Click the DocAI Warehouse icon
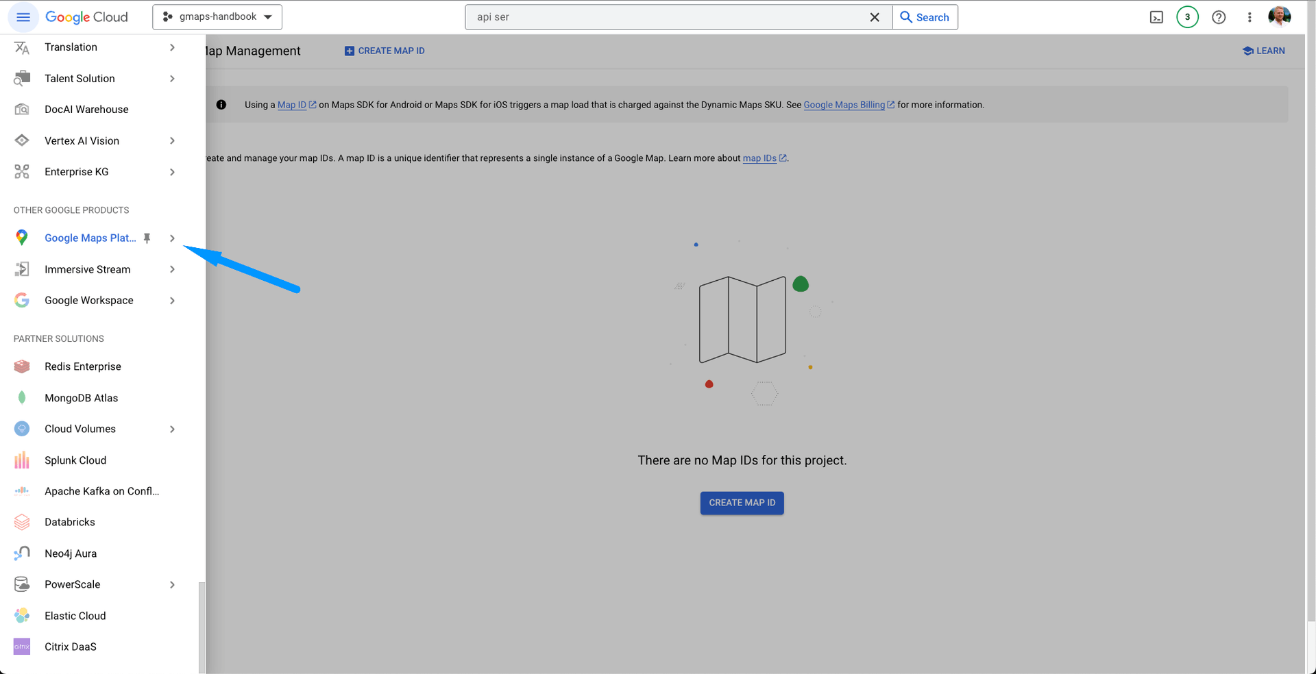This screenshot has width=1316, height=674. 22,110
